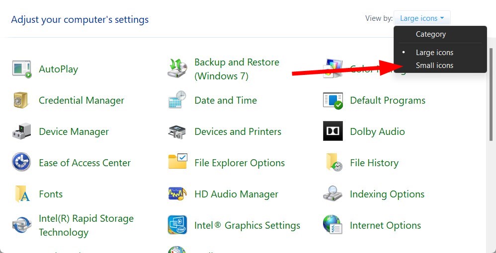
Task: Click the HD Audio Manager icon
Action: click(177, 193)
